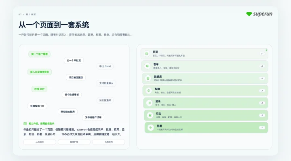Click the L7 badge on 部署 row
The height and width of the screenshot is (161, 291).
(x=262, y=127)
